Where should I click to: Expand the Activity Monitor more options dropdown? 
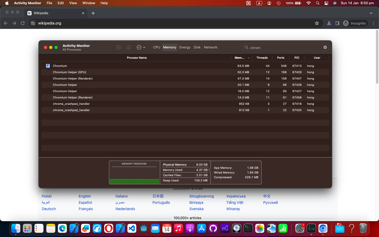(x=141, y=47)
